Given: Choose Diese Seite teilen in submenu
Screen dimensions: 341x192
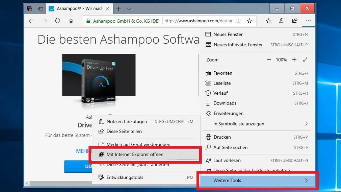Looking at the screenshot, I should pos(146,131).
